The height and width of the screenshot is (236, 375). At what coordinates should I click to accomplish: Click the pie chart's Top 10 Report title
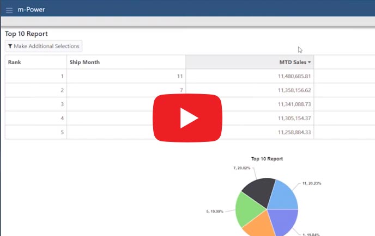(x=267, y=159)
